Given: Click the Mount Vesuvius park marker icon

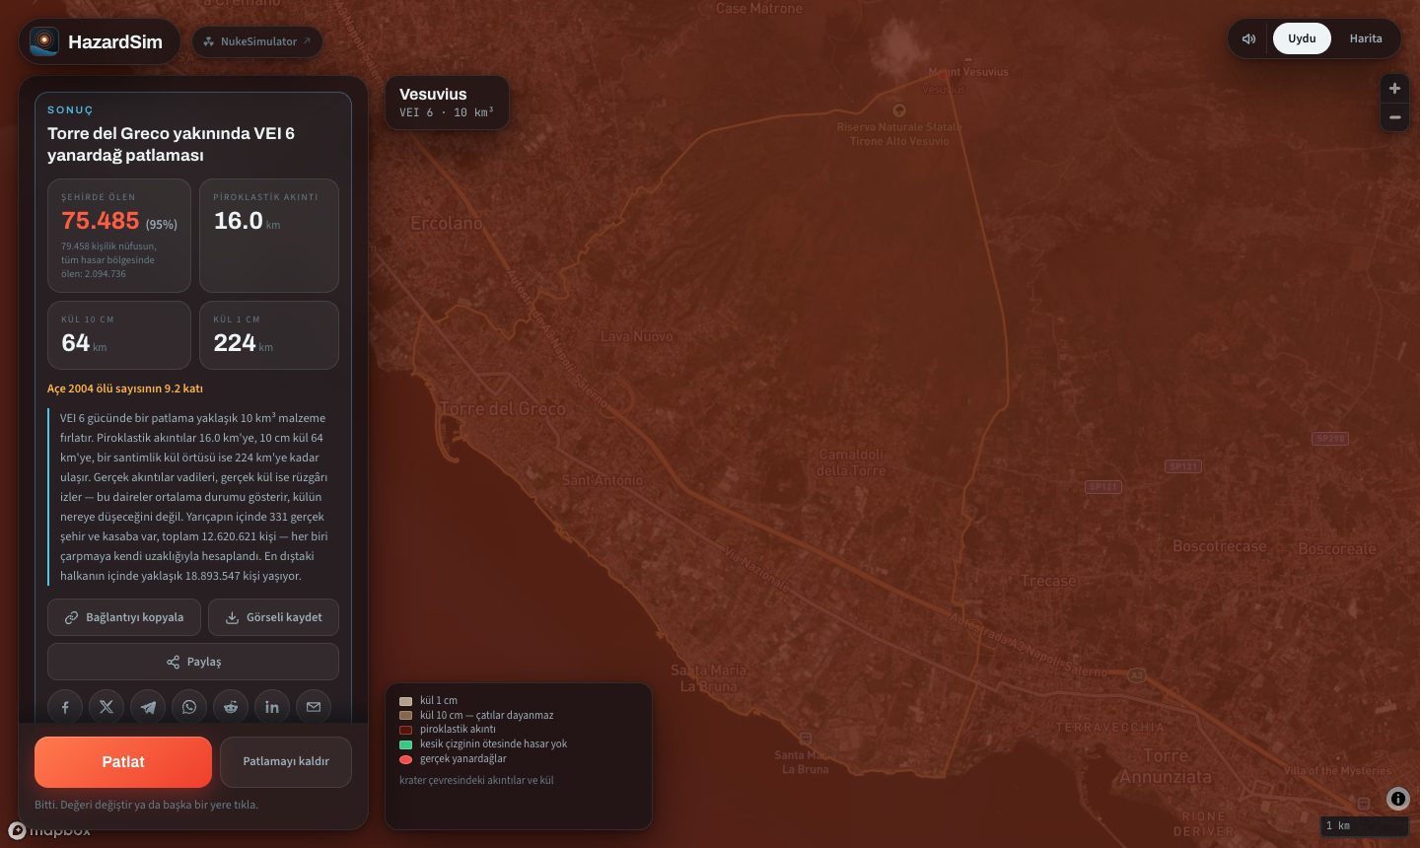Looking at the screenshot, I should pos(899,110).
